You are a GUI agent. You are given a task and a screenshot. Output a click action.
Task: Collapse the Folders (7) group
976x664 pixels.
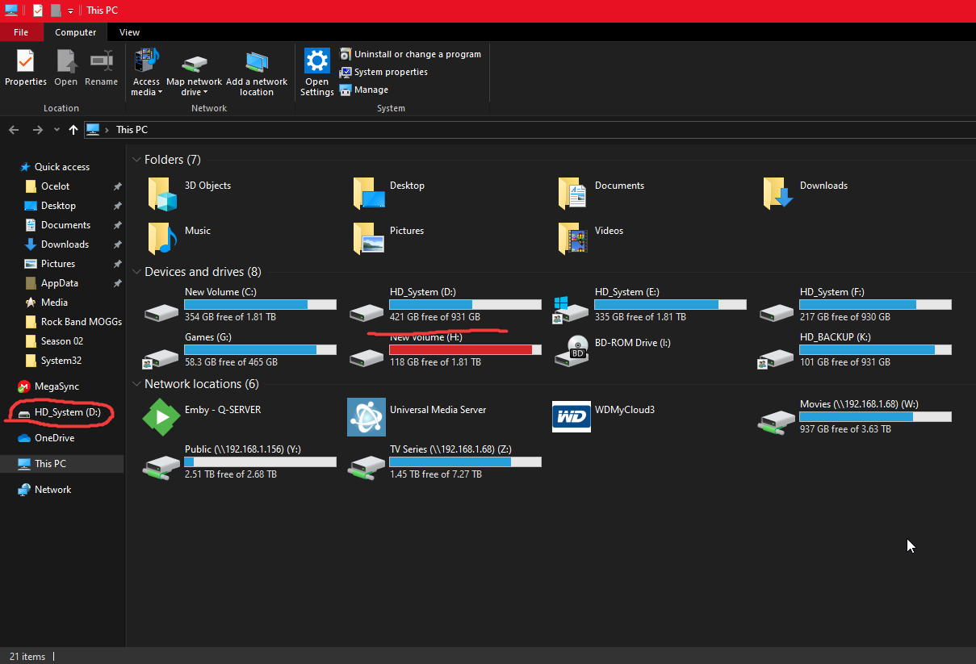136,160
